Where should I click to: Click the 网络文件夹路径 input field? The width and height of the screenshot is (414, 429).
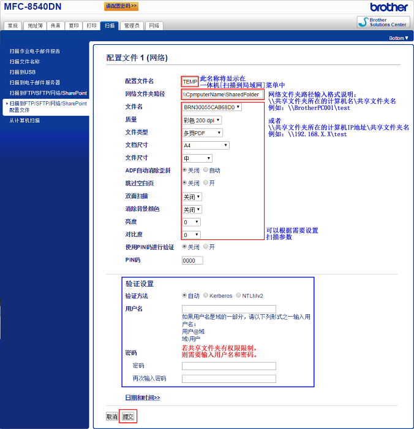coord(222,95)
